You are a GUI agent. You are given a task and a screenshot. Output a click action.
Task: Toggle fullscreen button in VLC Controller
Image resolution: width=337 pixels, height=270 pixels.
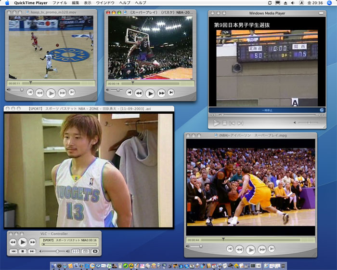click(95, 251)
